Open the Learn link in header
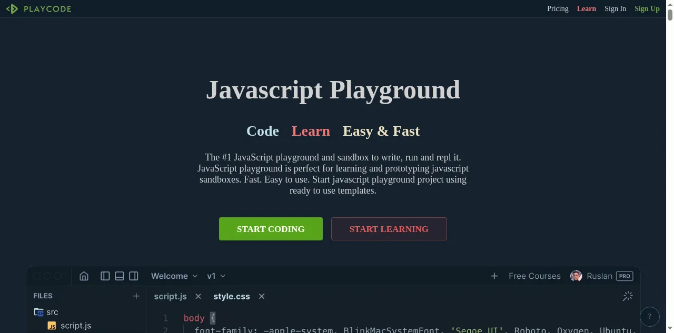Screen dimensions: 674x333 [587, 8]
